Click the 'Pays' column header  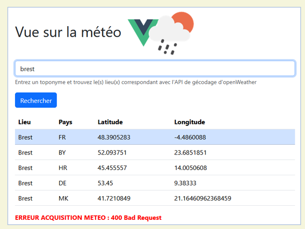point(65,122)
